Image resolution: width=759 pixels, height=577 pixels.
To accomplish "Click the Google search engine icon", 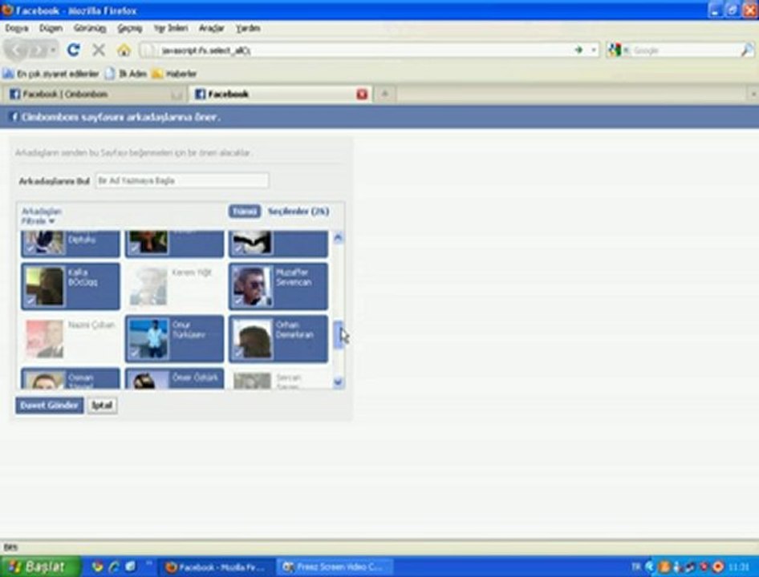I will tap(615, 50).
